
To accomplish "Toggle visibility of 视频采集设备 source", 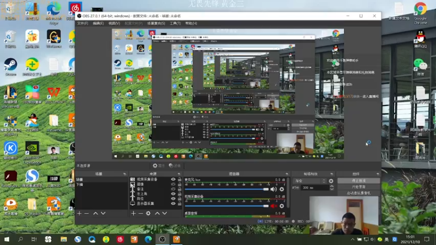I will [x=173, y=180].
